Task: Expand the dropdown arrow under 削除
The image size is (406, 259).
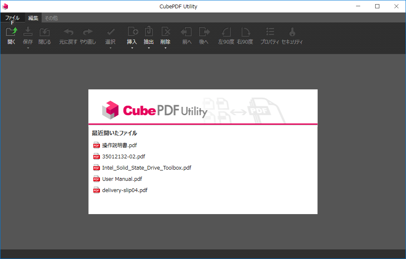Action: [165, 48]
